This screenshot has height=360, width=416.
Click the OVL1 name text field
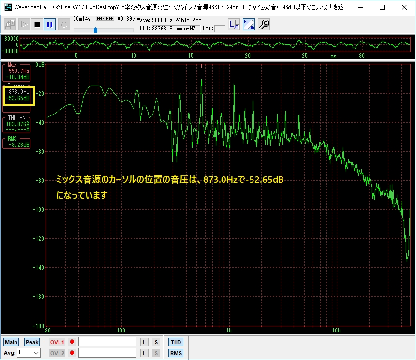coord(107,342)
